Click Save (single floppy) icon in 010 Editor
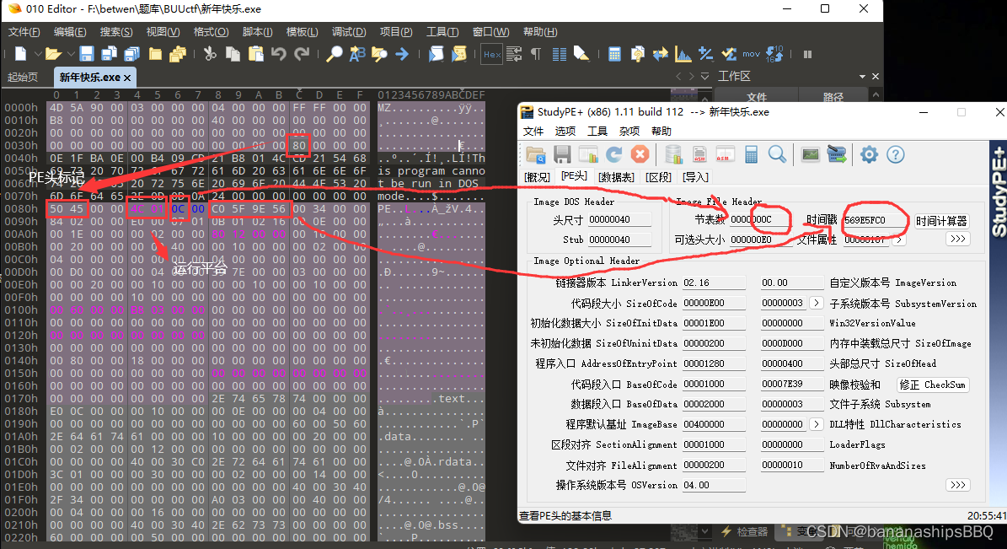1007x549 pixels. (x=87, y=54)
